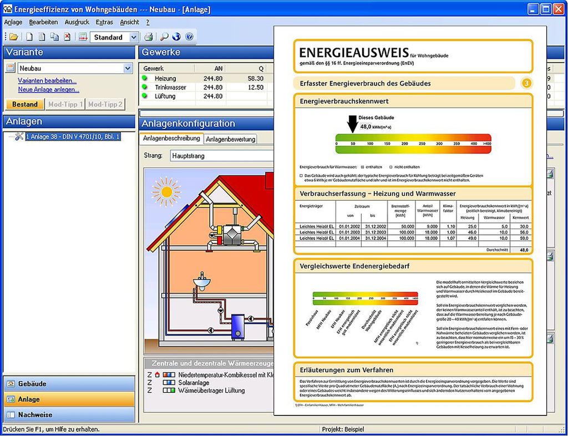This screenshot has height=436, width=568.
Task: Click the sun symbol in the house diagram
Action: pyautogui.click(x=166, y=191)
